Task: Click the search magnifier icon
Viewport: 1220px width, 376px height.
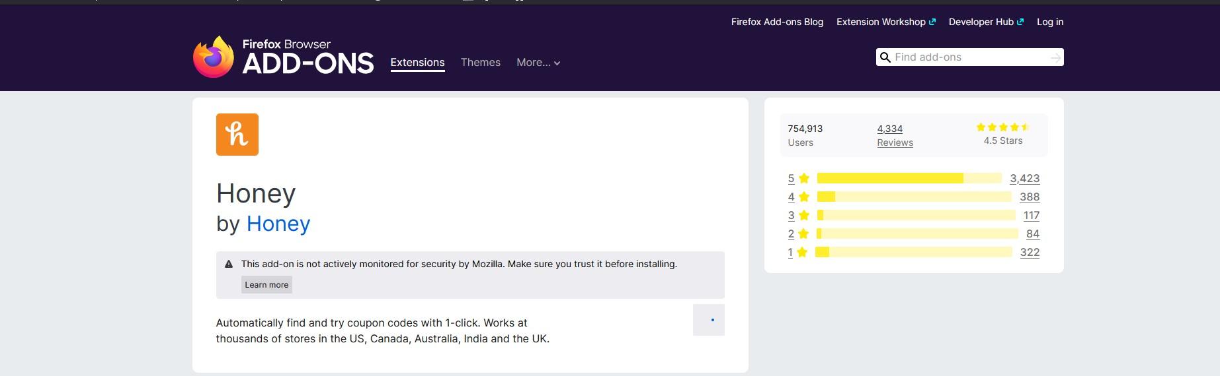Action: click(x=885, y=57)
